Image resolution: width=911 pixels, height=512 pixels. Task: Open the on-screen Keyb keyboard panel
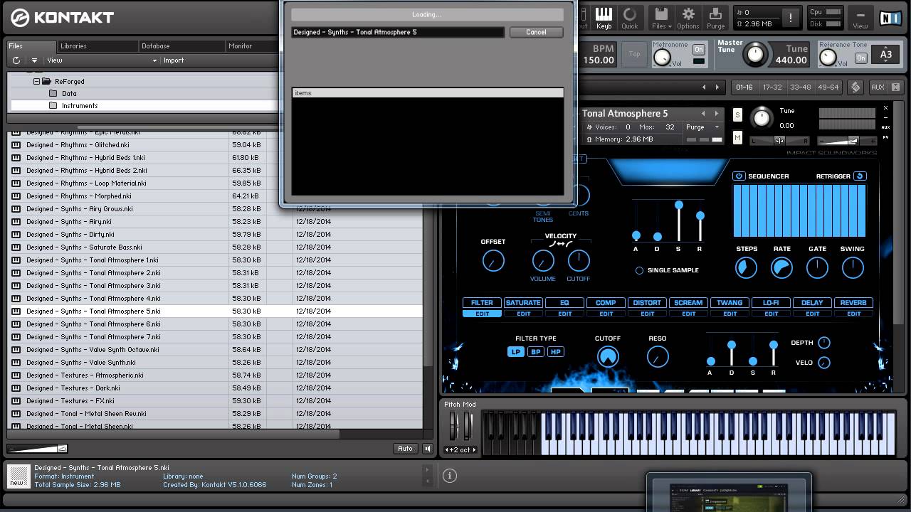pyautogui.click(x=604, y=18)
